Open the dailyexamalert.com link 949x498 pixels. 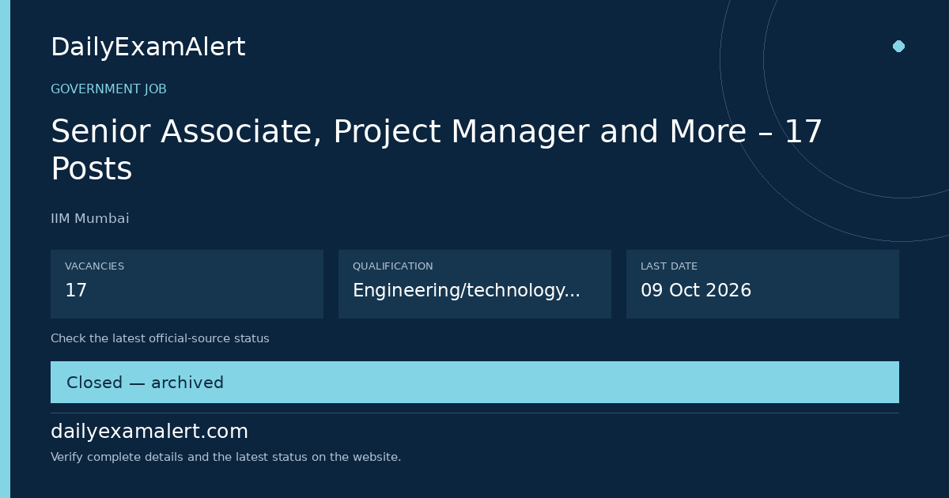click(149, 432)
